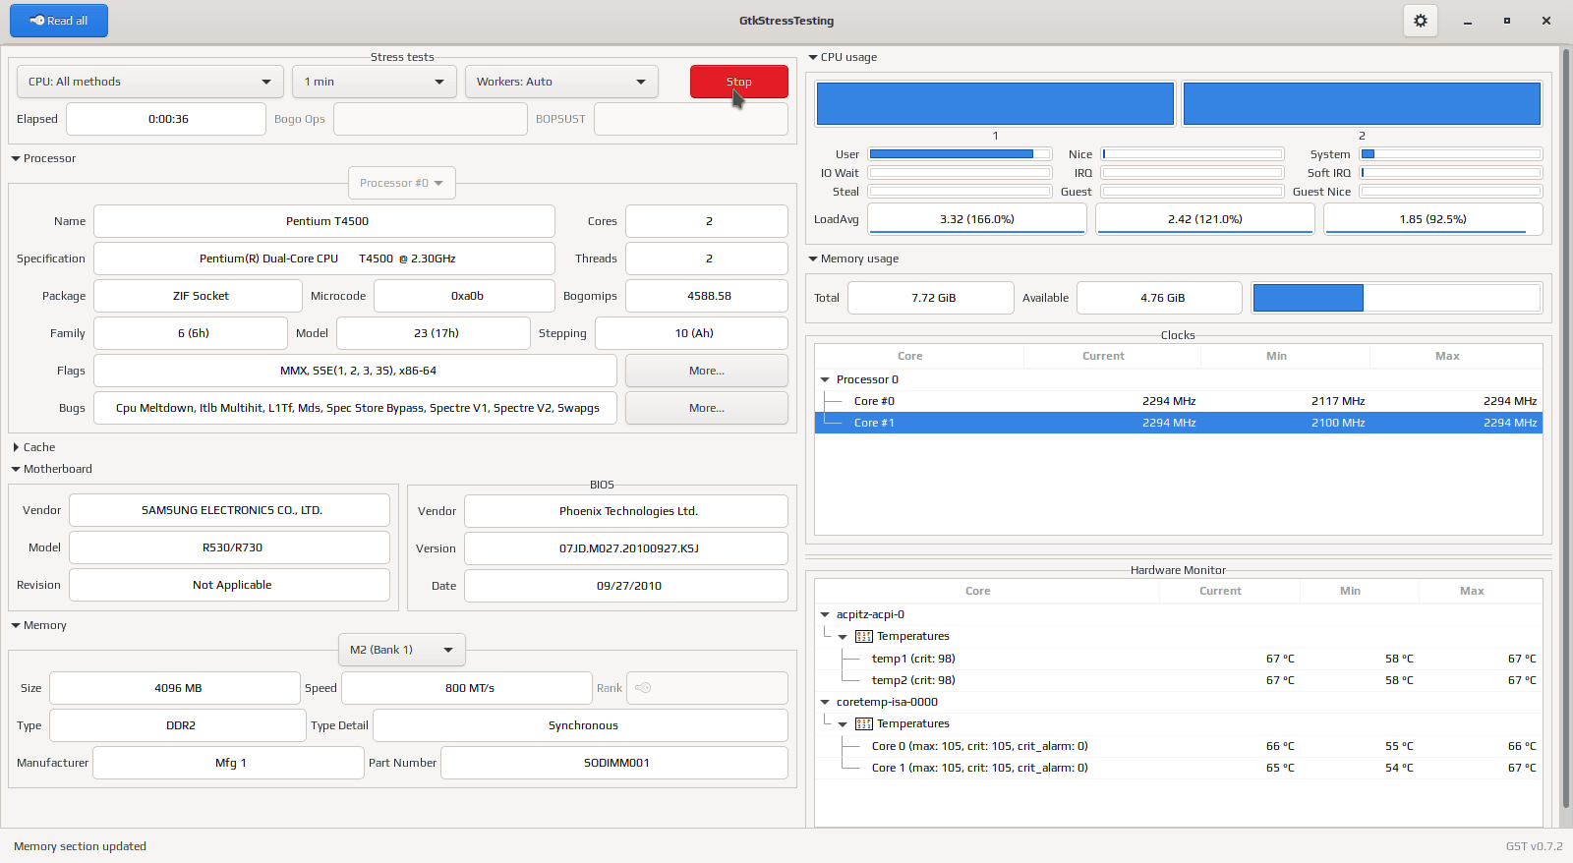The height and width of the screenshot is (863, 1573).
Task: Open the M2 (Bank 1) memory selector
Action: 401,650
